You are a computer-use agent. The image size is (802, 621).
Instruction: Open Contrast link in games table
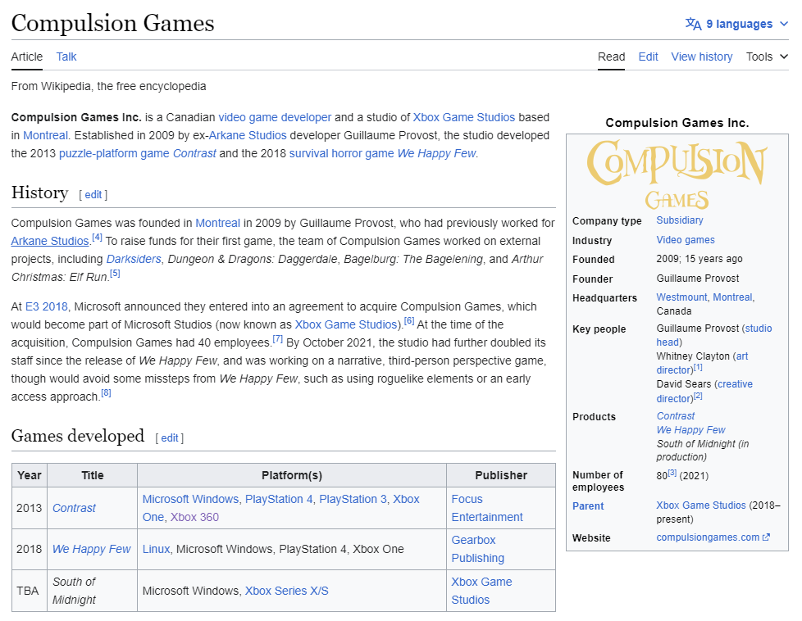(x=74, y=508)
